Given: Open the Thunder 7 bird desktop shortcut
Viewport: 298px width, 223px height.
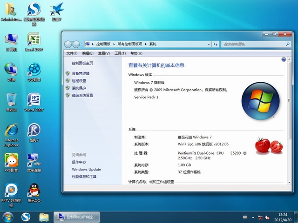Looking at the screenshot, I should point(57,12).
